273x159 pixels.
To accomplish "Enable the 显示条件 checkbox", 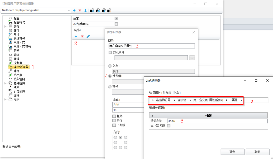I will coord(110,52).
